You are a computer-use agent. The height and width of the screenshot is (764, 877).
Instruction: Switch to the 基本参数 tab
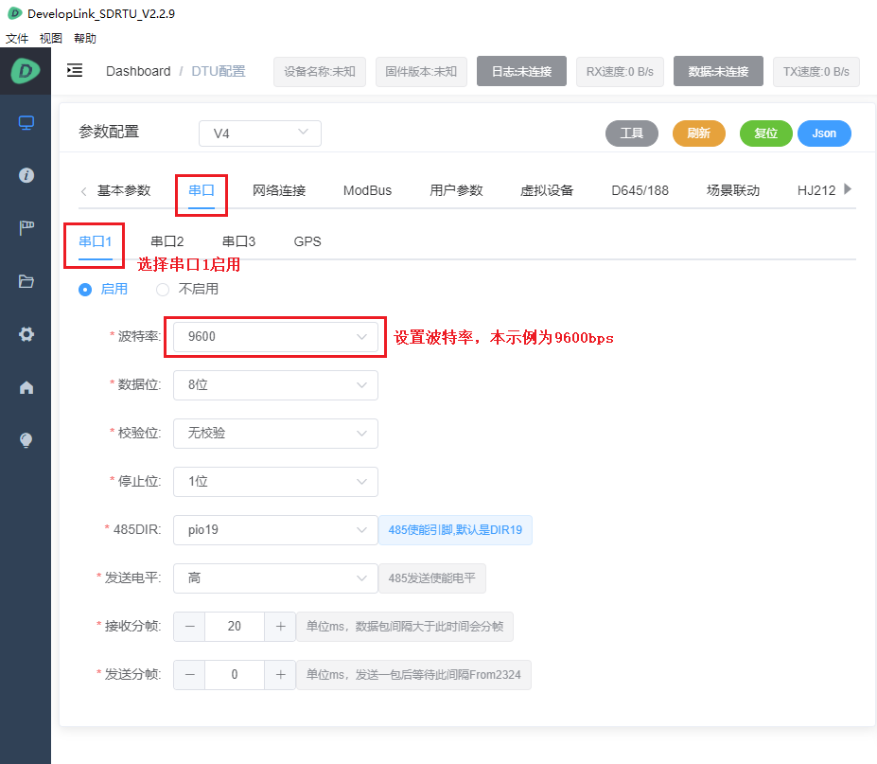124,190
